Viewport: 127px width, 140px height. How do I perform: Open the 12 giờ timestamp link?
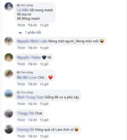click(44, 64)
